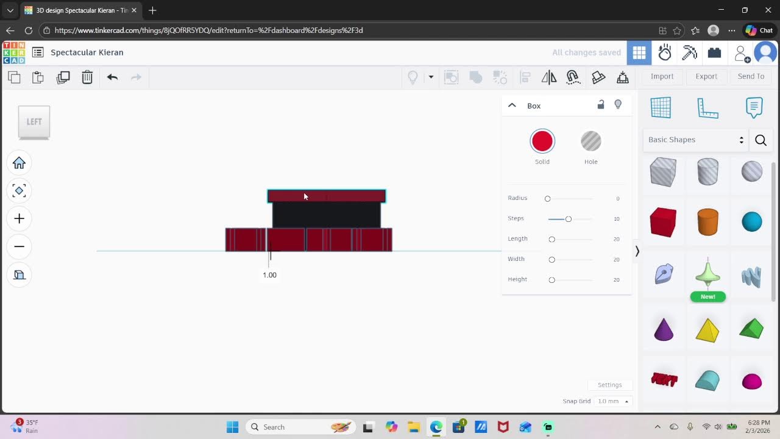This screenshot has width=780, height=439.
Task: Delete the selected shape with the trash icon
Action: point(87,77)
